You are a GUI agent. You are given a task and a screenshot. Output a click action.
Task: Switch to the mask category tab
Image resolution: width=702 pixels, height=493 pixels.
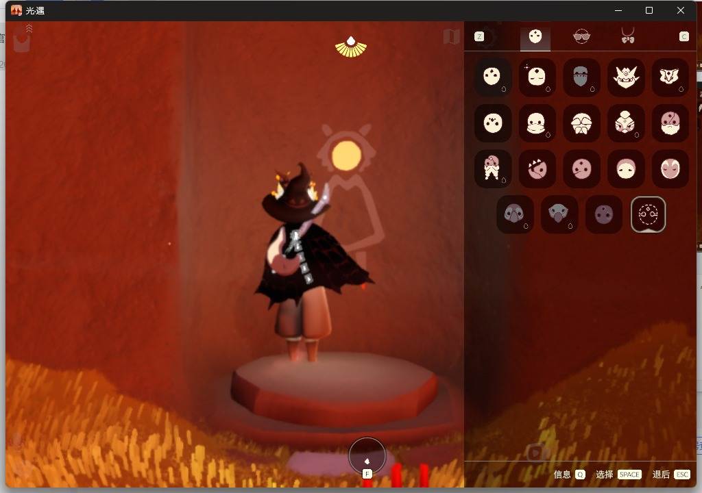click(x=535, y=37)
